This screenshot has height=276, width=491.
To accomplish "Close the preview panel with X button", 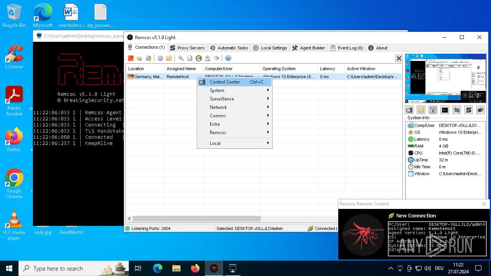I will pos(399,58).
